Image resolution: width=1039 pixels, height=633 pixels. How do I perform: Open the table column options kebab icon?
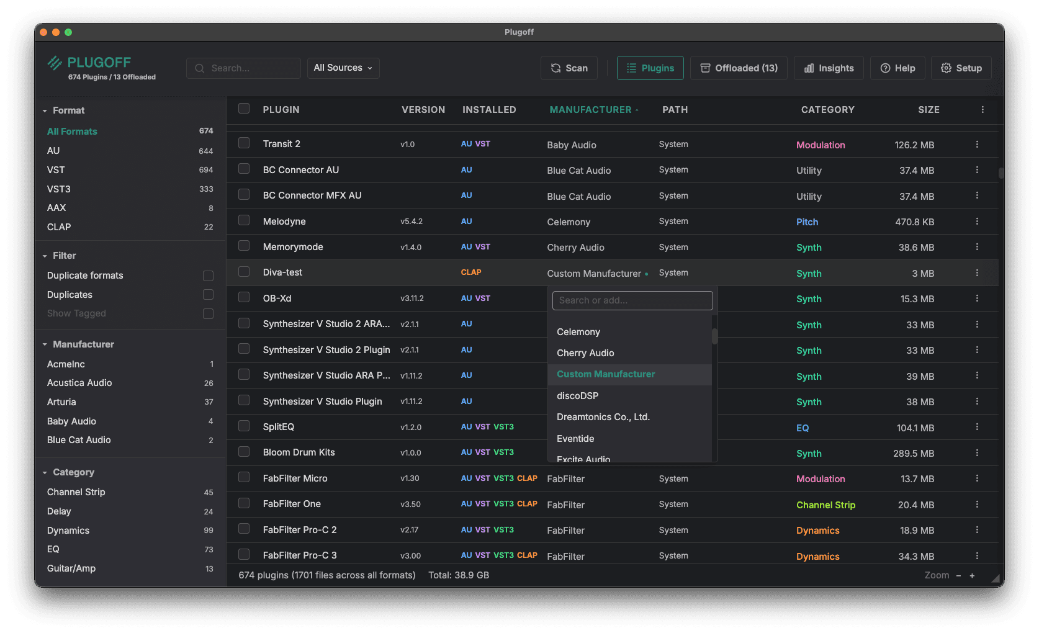(x=983, y=110)
